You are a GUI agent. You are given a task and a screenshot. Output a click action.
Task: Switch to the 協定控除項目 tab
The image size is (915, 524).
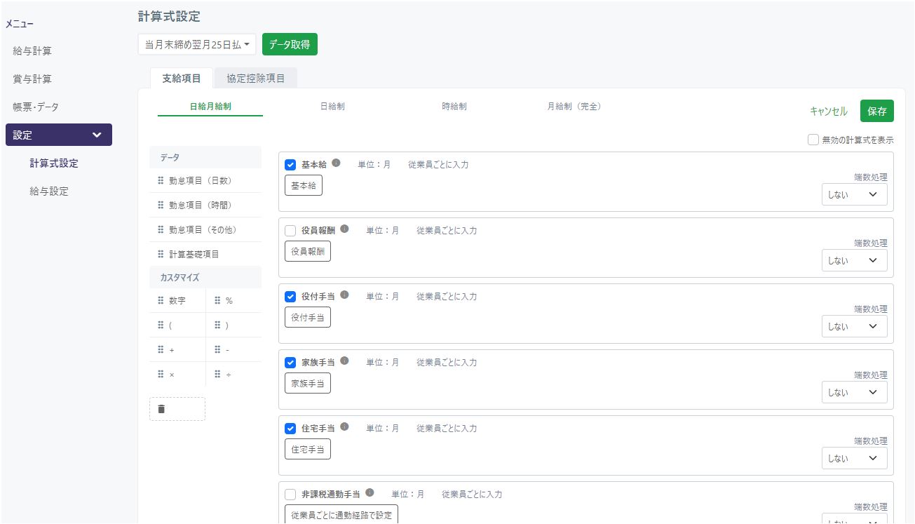[x=256, y=78]
